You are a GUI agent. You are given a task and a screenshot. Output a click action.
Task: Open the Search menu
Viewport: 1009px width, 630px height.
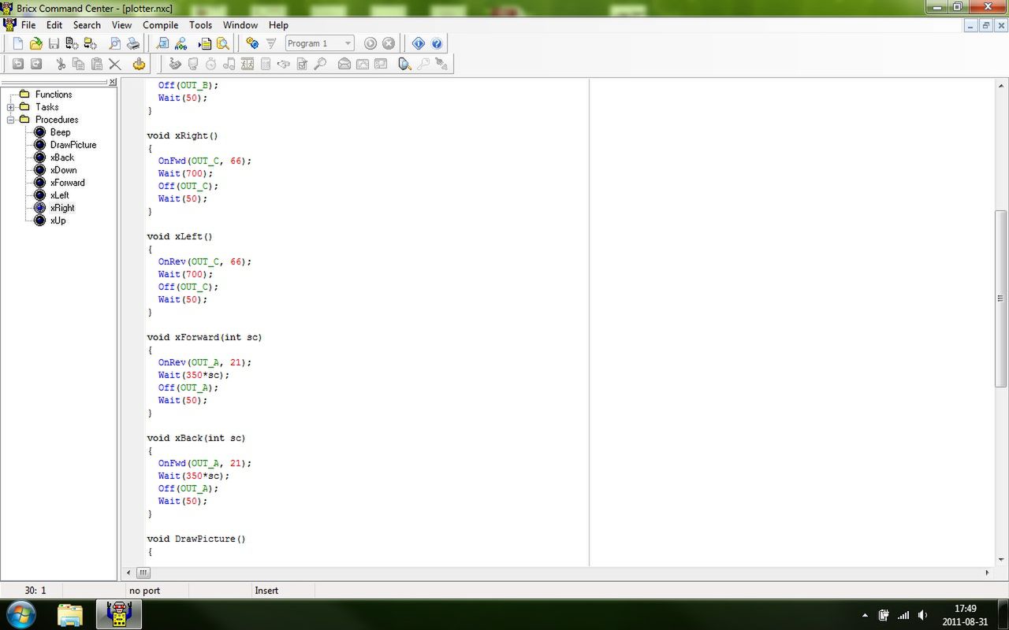coord(87,24)
